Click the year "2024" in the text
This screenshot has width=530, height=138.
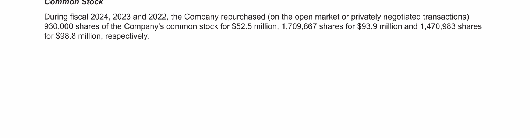coord(100,17)
